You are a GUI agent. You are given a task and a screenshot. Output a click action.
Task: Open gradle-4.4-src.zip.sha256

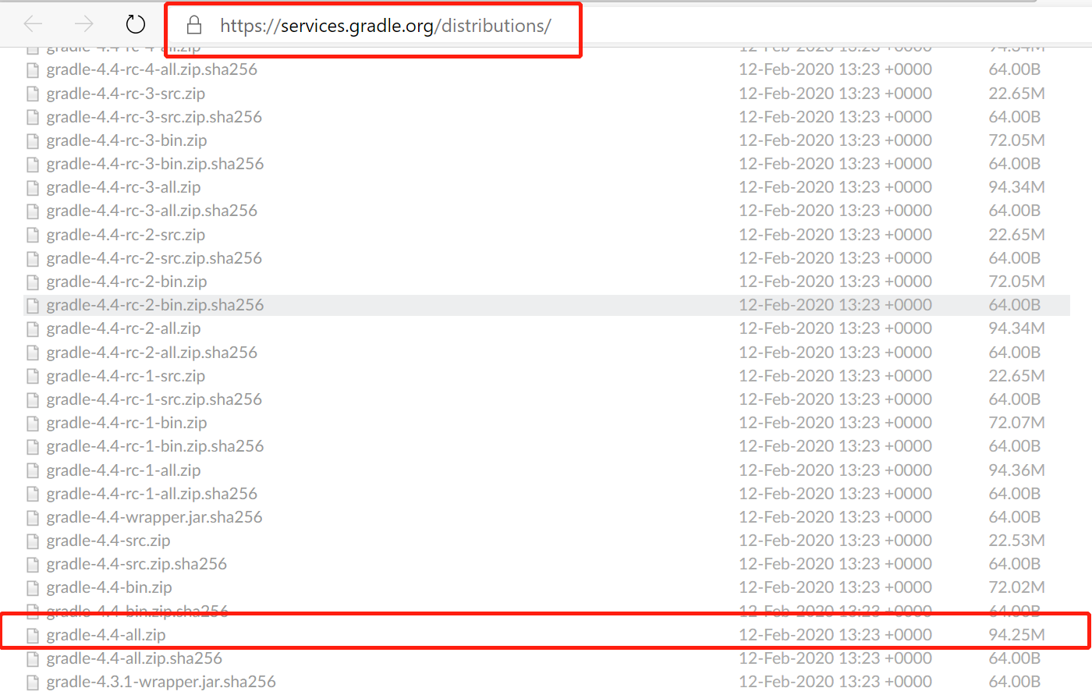[136, 564]
